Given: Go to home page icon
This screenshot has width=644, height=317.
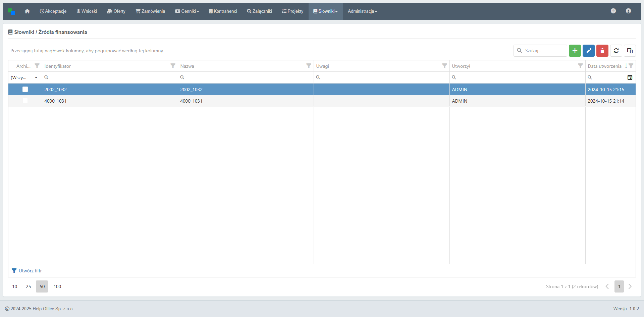Looking at the screenshot, I should (x=27, y=11).
